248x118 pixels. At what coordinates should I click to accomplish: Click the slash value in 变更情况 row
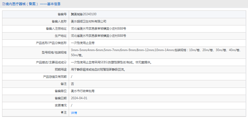72,105
